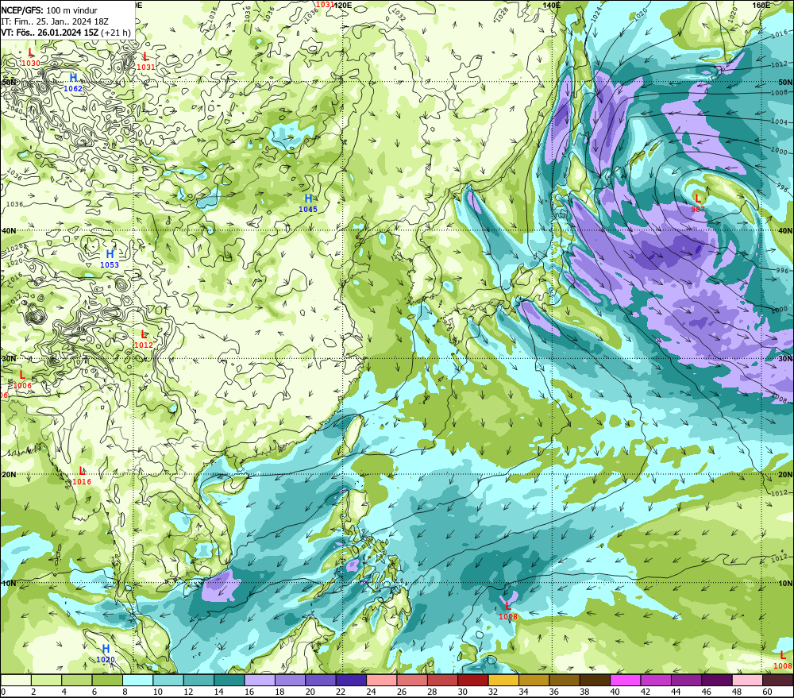Select the H marker labeled 1053
This screenshot has height=698, width=794.
coord(110,254)
